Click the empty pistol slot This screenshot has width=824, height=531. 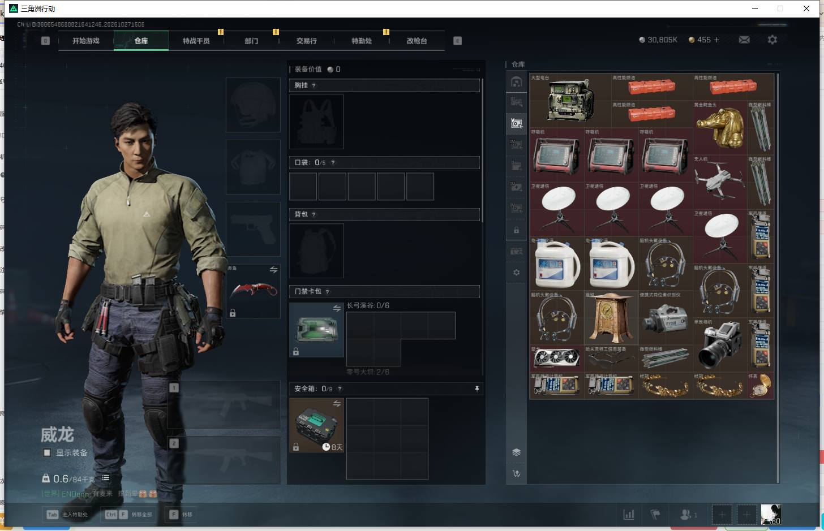point(253,229)
